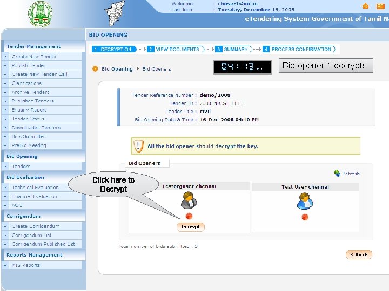Click the Test User chennai avatar
Screen dimensions: 389x291
pos(305,201)
